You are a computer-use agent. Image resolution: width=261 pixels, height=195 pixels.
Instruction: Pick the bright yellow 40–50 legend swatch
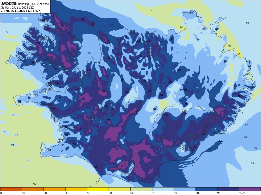[x=98, y=189]
